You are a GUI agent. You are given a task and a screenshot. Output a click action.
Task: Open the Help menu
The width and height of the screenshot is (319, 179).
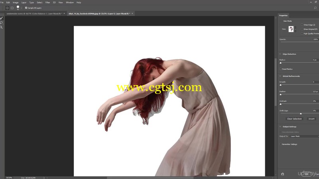click(x=79, y=2)
